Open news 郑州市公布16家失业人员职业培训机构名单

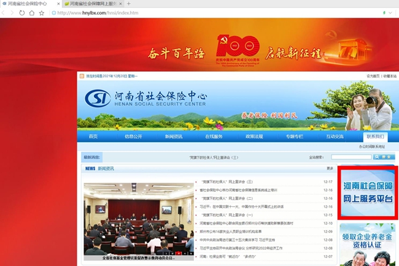coord(231,232)
